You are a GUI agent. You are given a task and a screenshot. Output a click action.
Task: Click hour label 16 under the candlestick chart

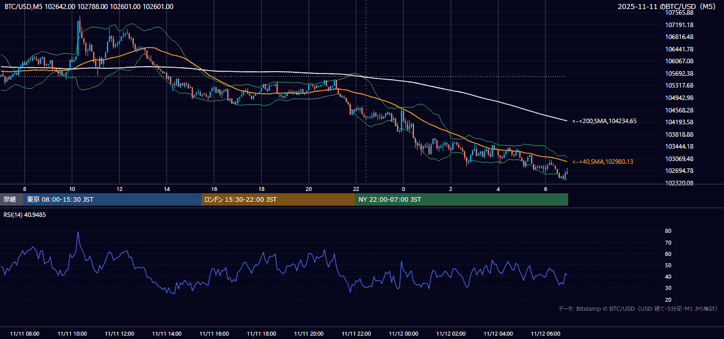[x=214, y=189]
